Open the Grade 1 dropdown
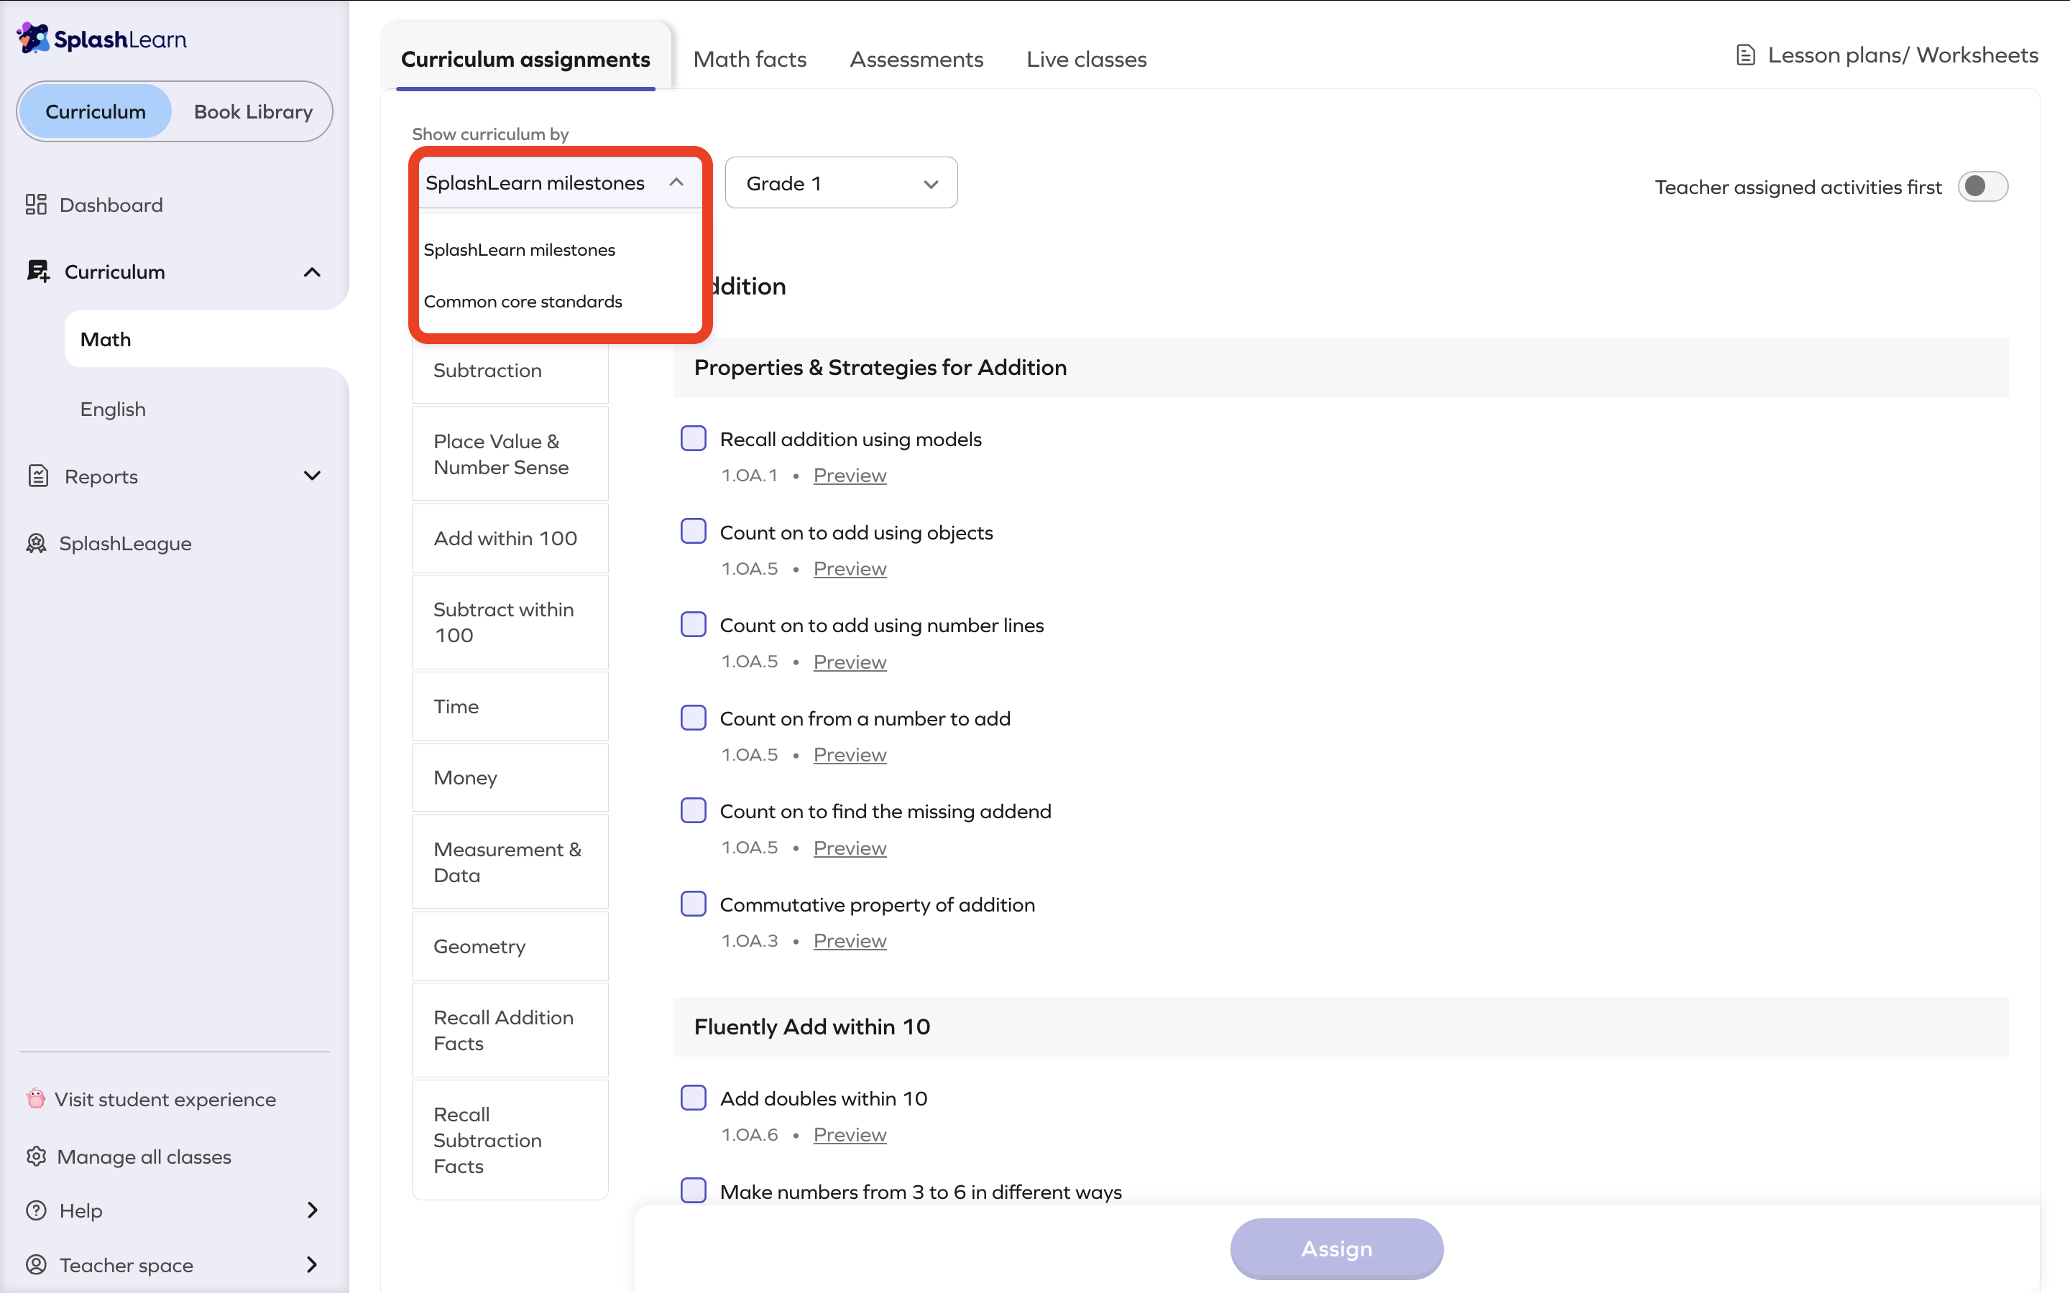 (841, 183)
